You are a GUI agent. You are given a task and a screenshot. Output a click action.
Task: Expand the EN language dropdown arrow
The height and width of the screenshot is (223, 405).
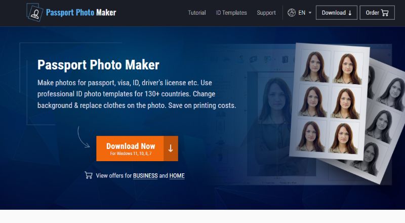pyautogui.click(x=310, y=13)
